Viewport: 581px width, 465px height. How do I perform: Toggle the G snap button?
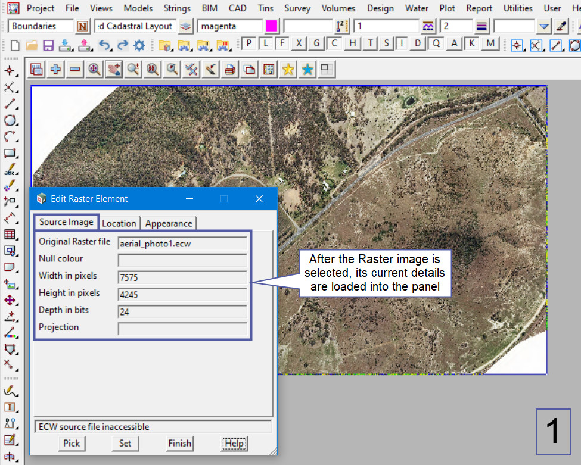318,43
